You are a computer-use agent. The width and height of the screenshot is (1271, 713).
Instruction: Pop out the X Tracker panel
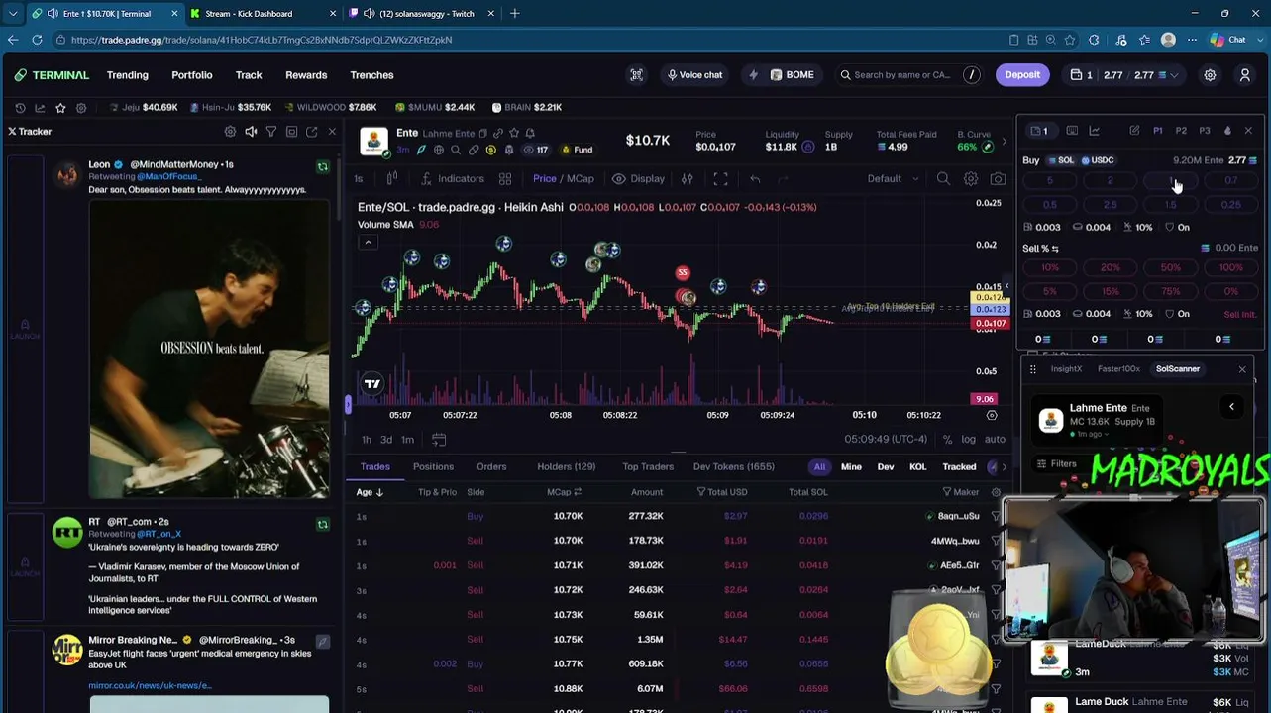311,131
